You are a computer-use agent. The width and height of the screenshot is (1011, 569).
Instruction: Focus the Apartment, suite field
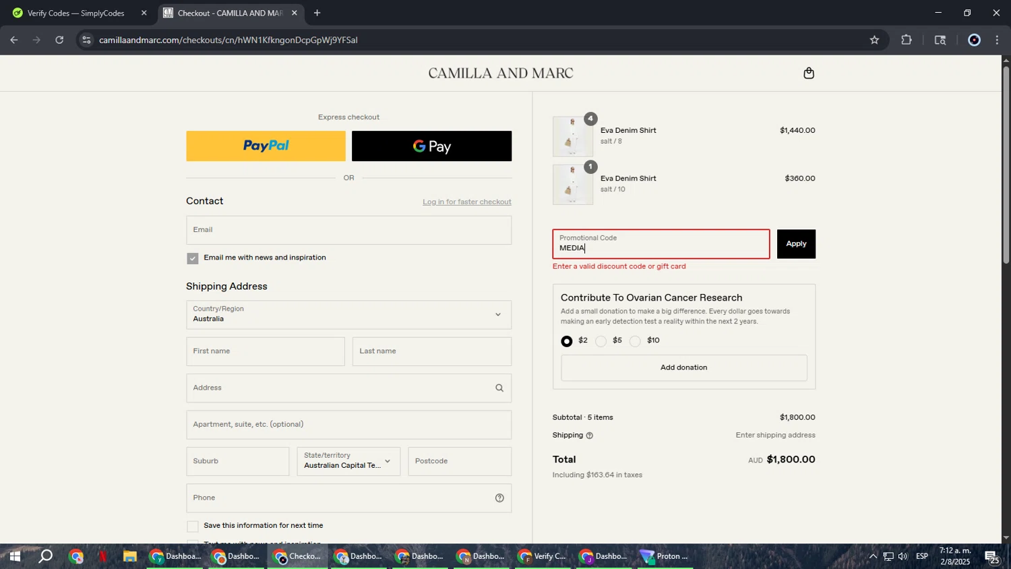tap(348, 425)
